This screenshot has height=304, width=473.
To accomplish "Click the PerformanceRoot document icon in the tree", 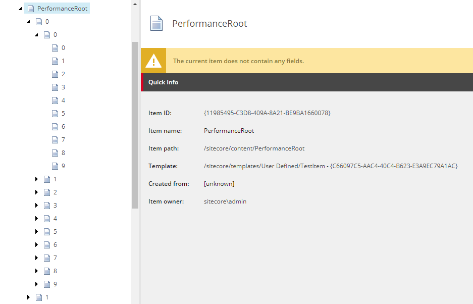I will (31, 9).
